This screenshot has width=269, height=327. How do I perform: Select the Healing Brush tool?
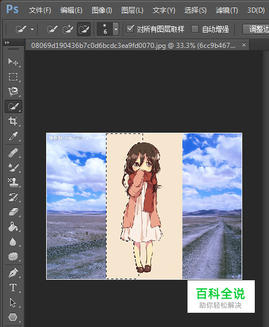pyautogui.click(x=13, y=153)
